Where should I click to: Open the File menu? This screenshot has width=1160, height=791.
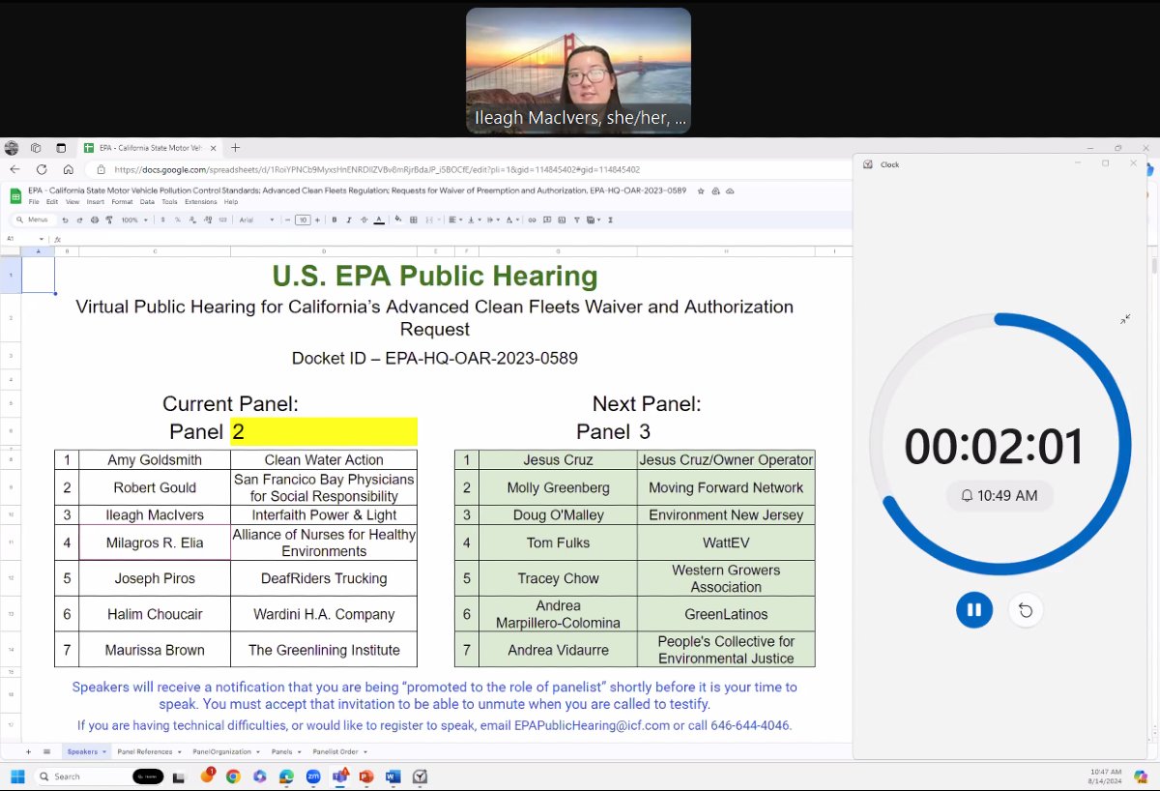34,202
